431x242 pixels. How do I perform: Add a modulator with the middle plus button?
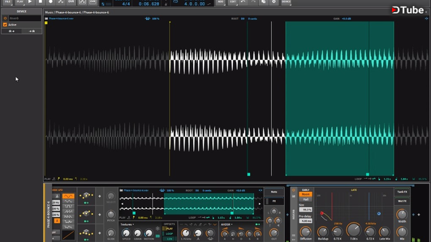[x=100, y=214]
